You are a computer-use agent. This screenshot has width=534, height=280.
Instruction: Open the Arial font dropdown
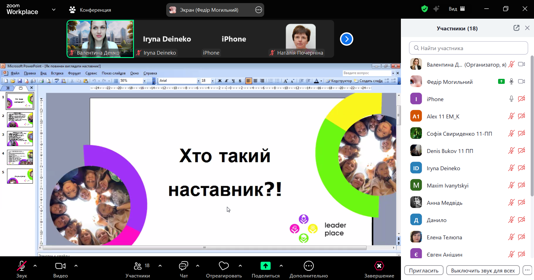point(199,81)
